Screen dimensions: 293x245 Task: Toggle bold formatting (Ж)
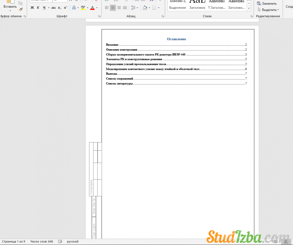click(32, 8)
